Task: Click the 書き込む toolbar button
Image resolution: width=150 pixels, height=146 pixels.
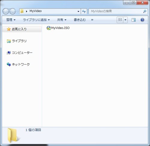Action: point(80,20)
